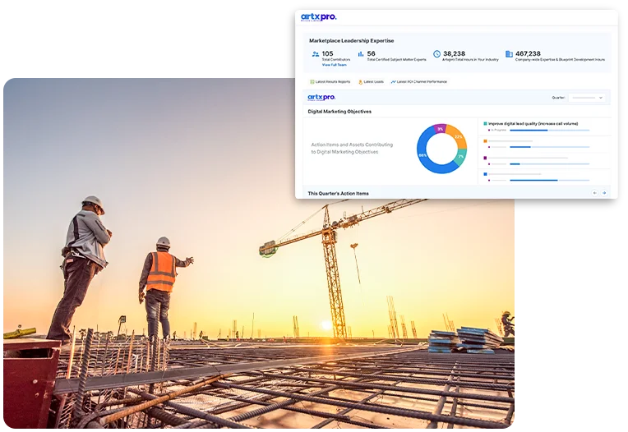
Task: Click the Latest Results Reports icon
Action: [x=312, y=82]
